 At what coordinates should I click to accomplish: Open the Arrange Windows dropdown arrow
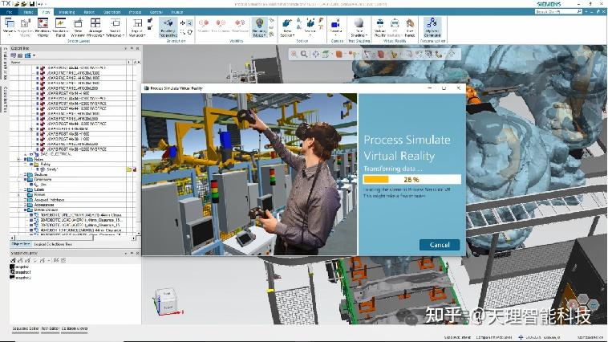coord(103,35)
